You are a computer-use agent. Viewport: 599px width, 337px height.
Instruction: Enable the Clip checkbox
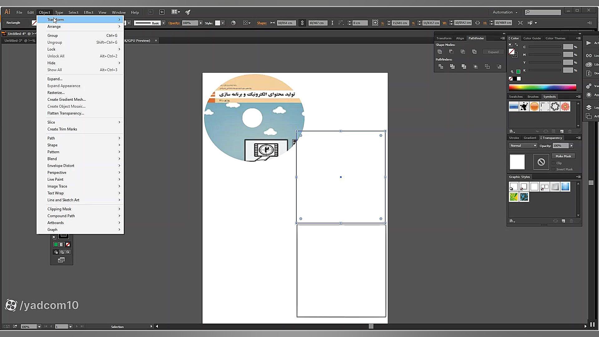pyautogui.click(x=554, y=163)
